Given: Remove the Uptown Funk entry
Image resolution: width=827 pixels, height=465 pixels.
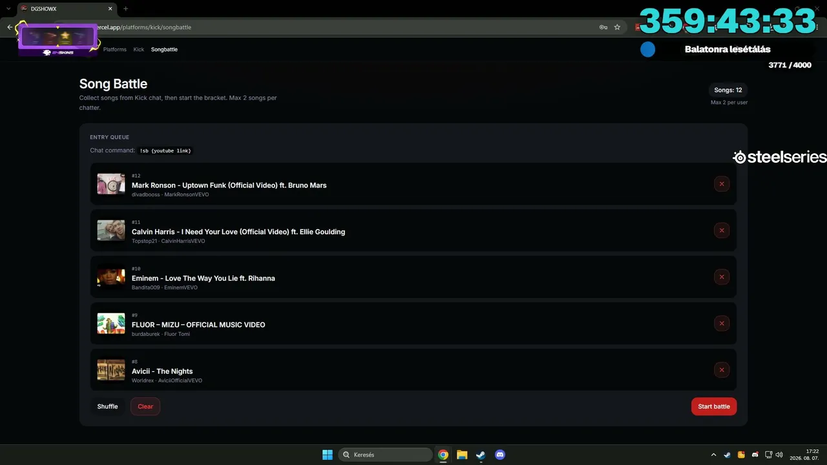Looking at the screenshot, I should pyautogui.click(x=722, y=184).
